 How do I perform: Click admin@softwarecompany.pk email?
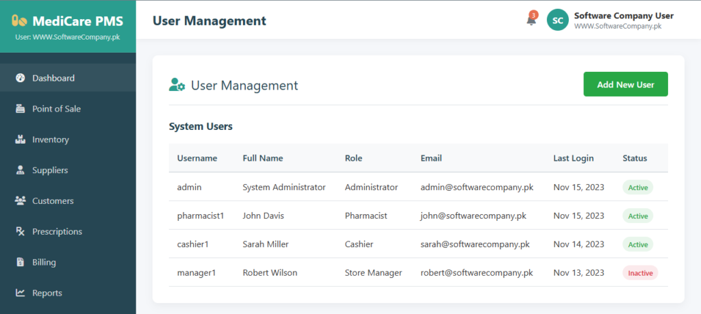click(x=476, y=187)
